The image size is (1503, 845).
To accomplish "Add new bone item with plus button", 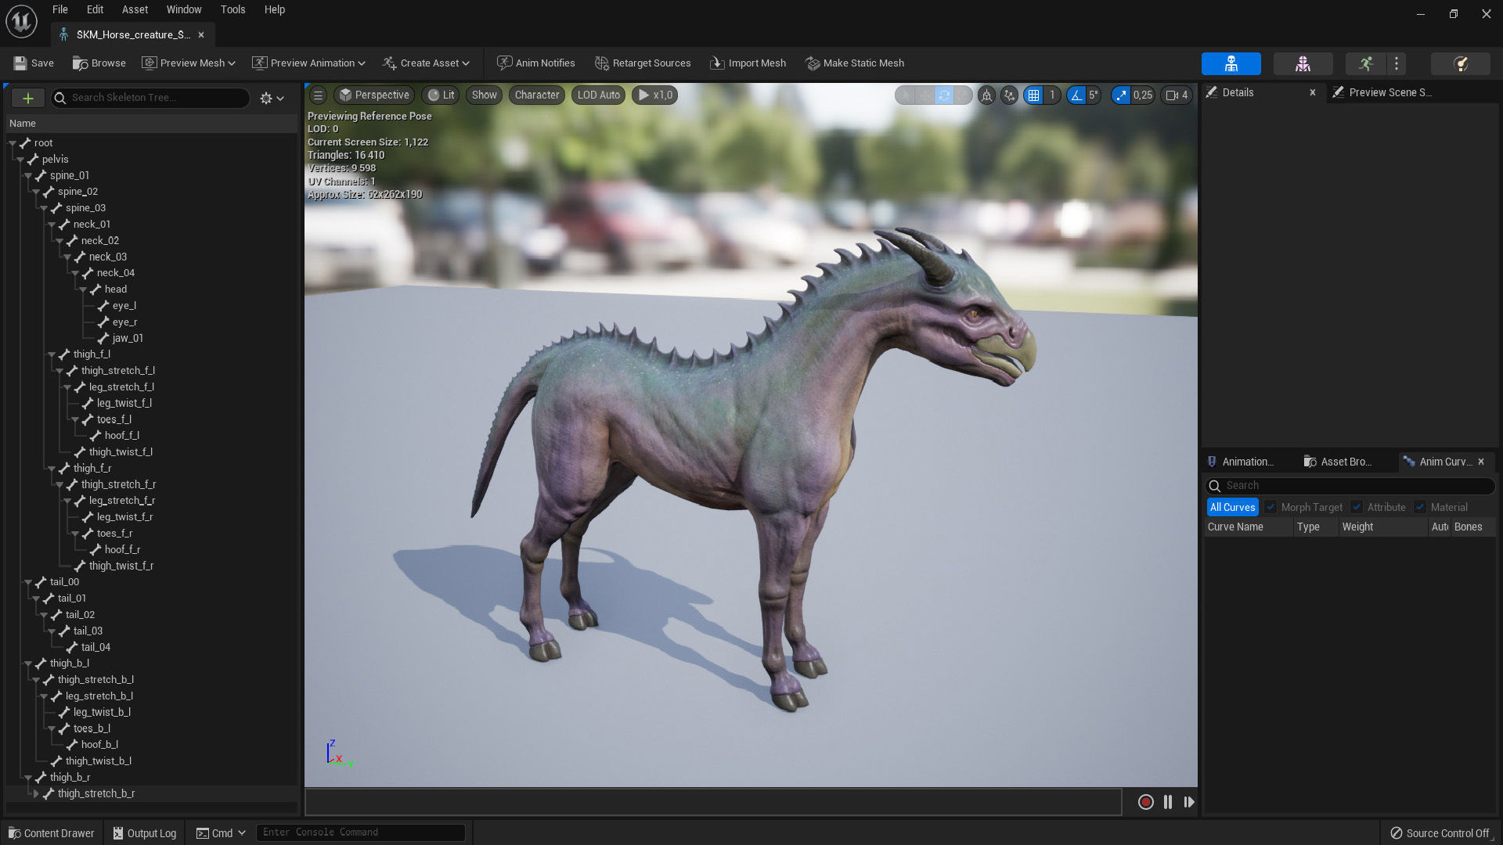I will coord(28,98).
